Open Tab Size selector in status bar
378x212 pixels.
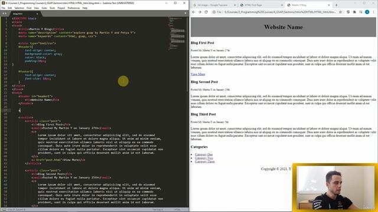pos(157,210)
